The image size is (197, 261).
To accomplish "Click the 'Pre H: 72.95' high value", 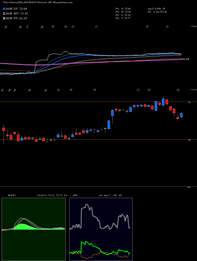I will (123, 12).
